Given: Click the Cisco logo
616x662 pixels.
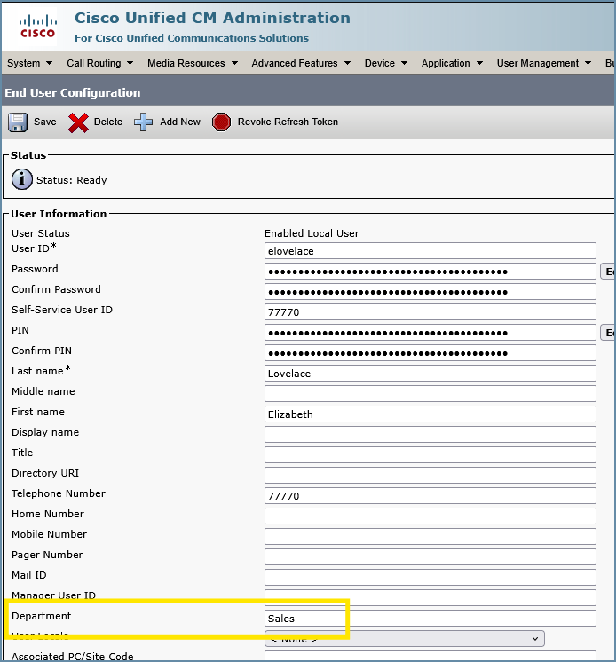Looking at the screenshot, I should tap(37, 26).
